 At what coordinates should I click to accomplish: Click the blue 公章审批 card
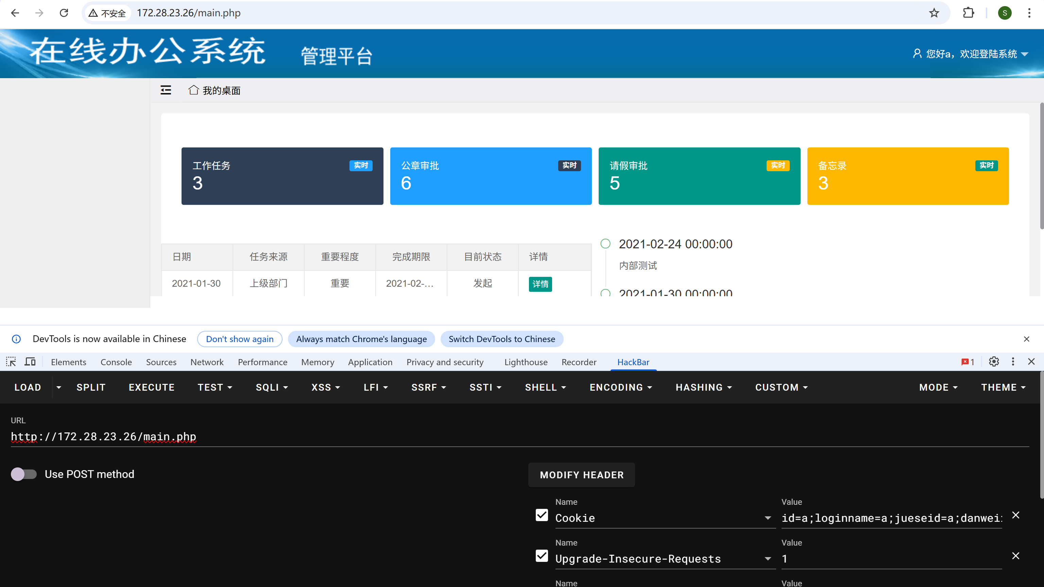click(x=491, y=176)
